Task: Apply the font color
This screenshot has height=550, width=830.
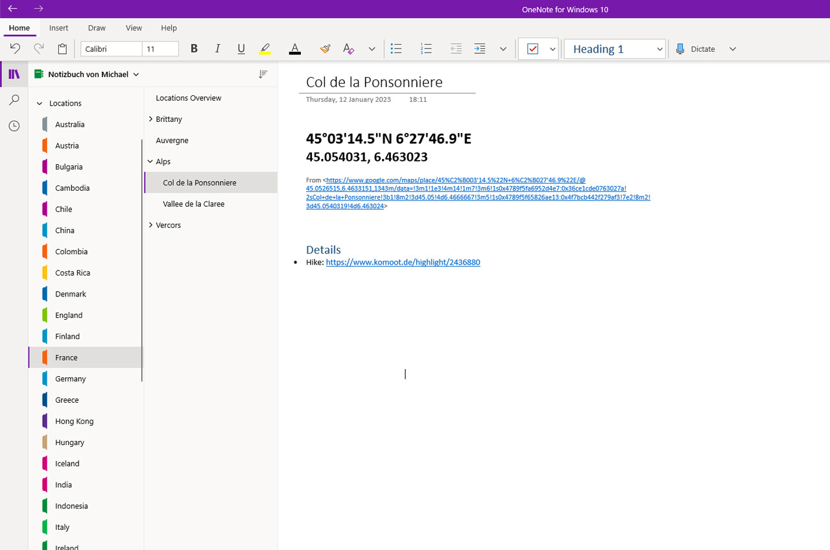Action: [295, 49]
